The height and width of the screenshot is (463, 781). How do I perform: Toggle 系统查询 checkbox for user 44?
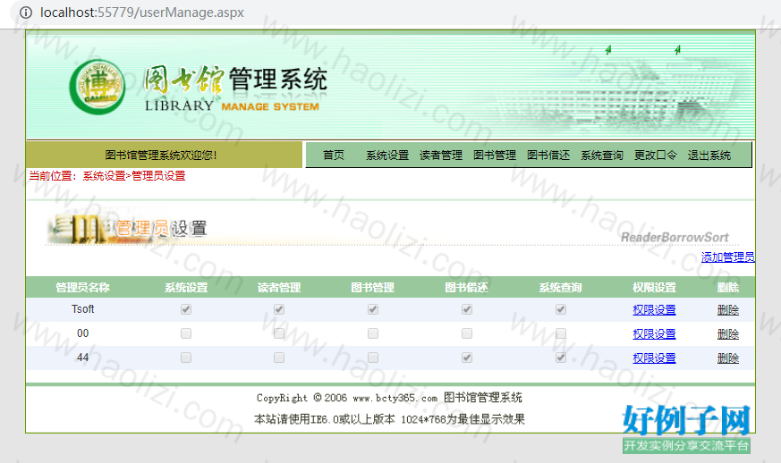point(561,358)
